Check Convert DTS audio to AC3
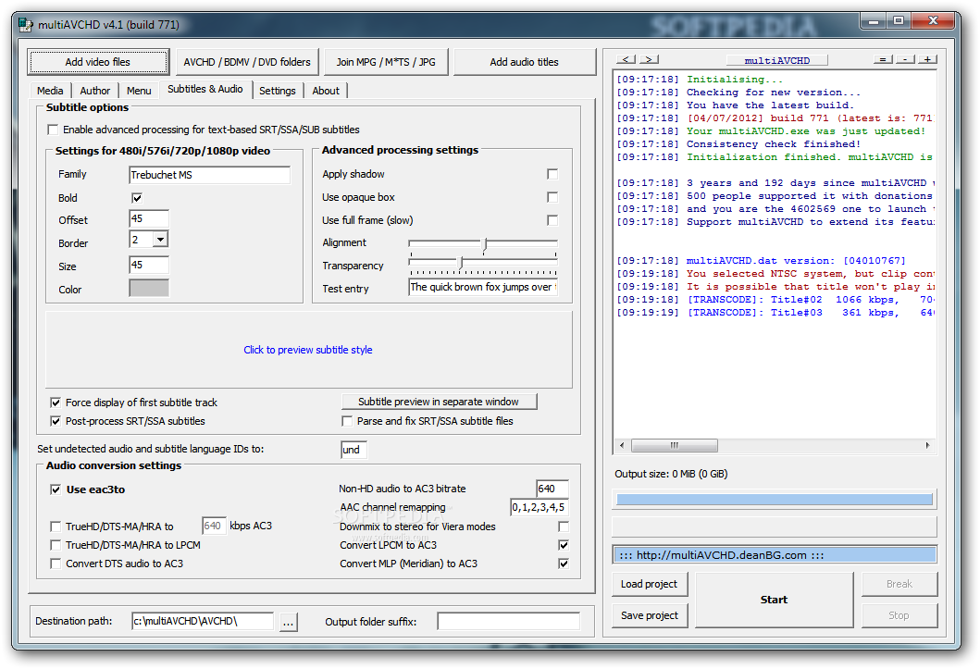This screenshot has width=980, height=669. point(56,564)
